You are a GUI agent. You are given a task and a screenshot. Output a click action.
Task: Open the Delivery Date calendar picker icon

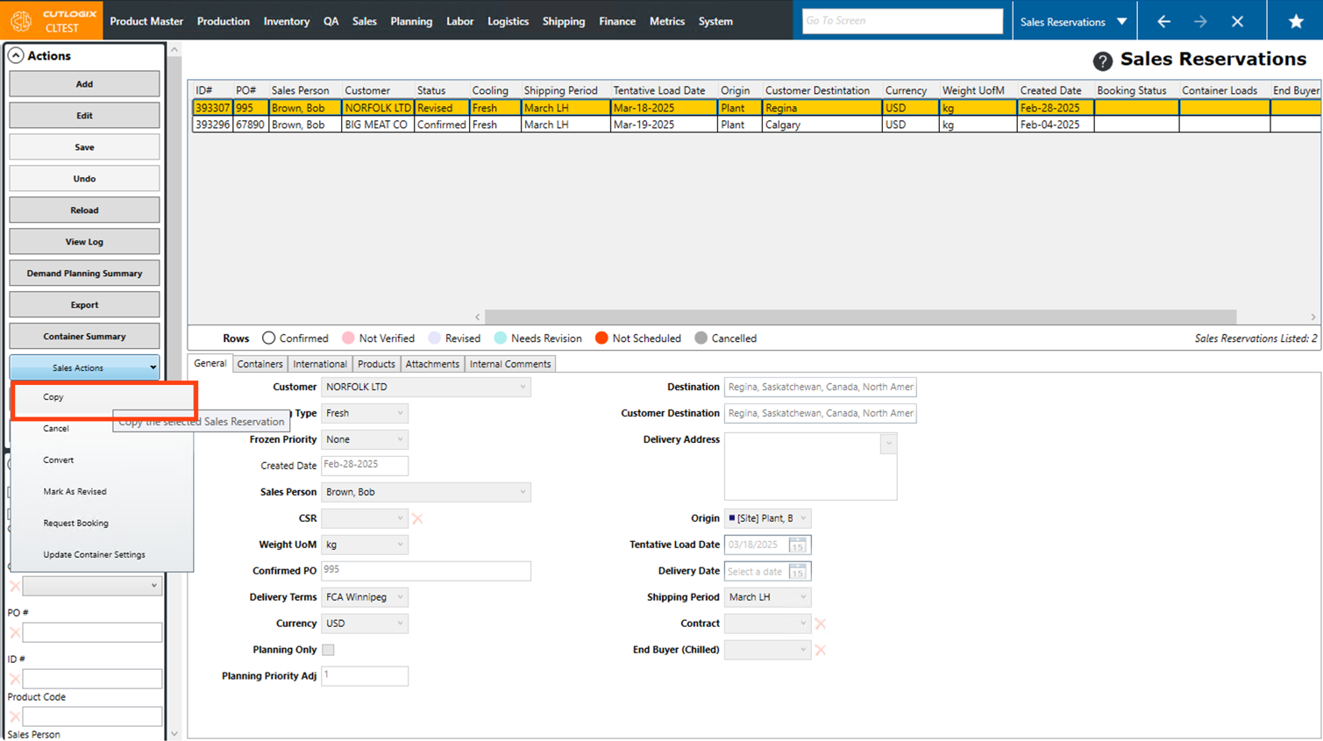tap(797, 572)
